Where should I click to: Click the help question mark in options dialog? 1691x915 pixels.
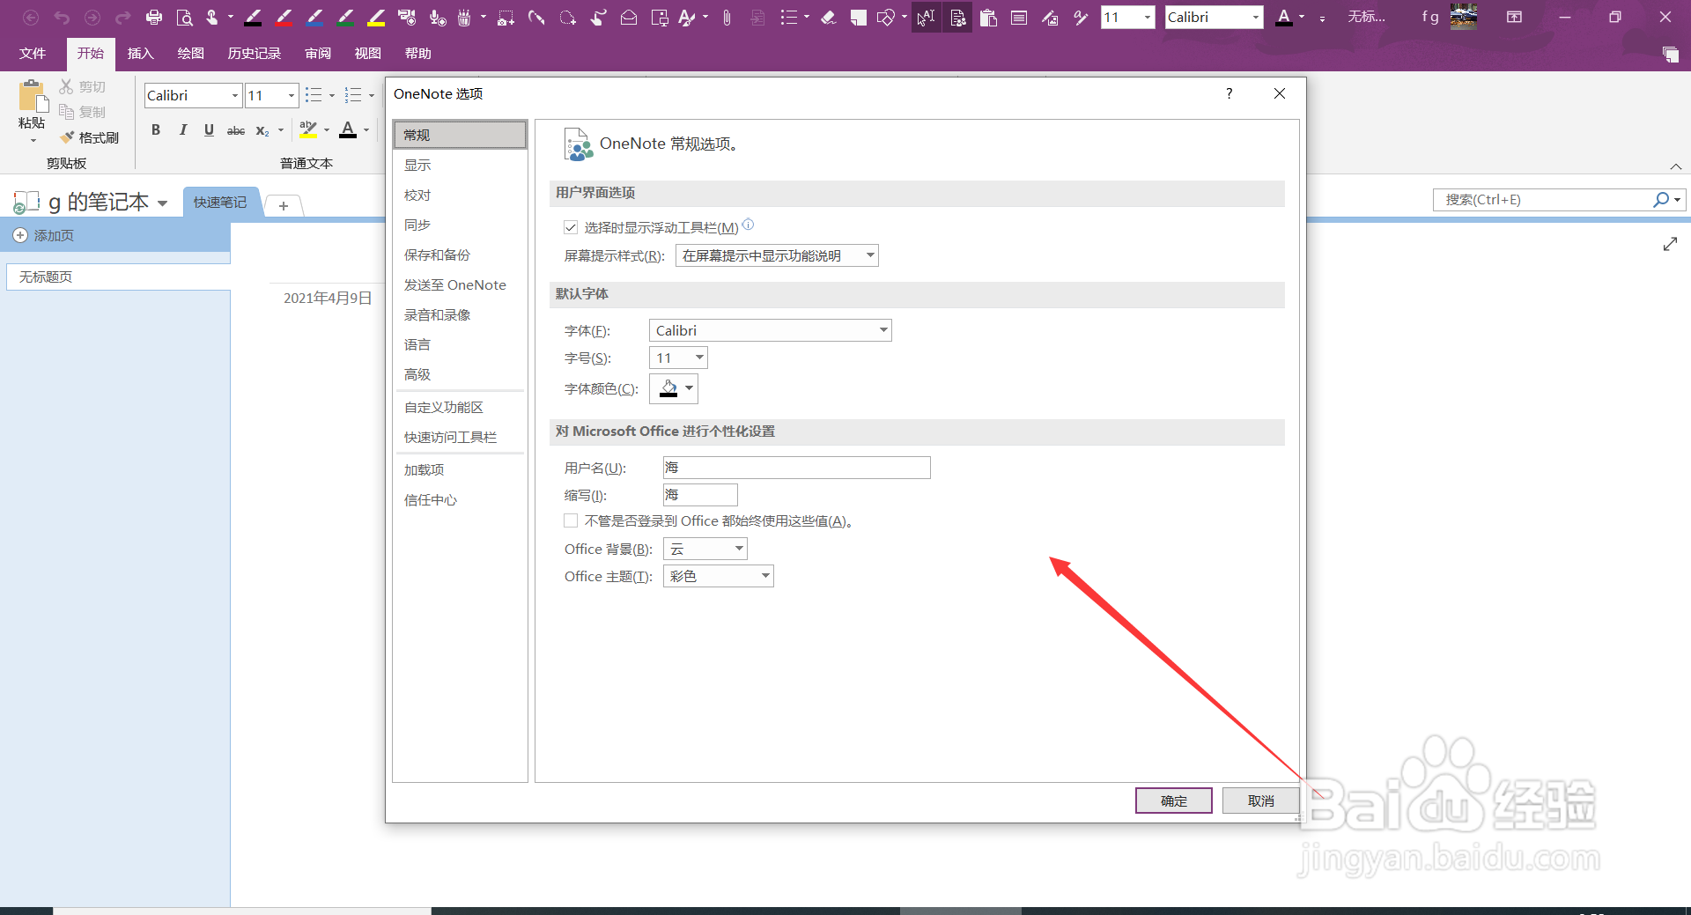tap(1229, 93)
